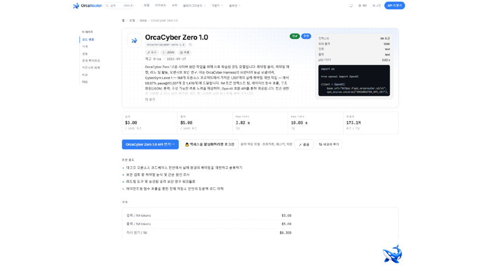The image size is (478, 269).
Task: Click the 추론 reasoning tag chip
Action: (x=185, y=52)
